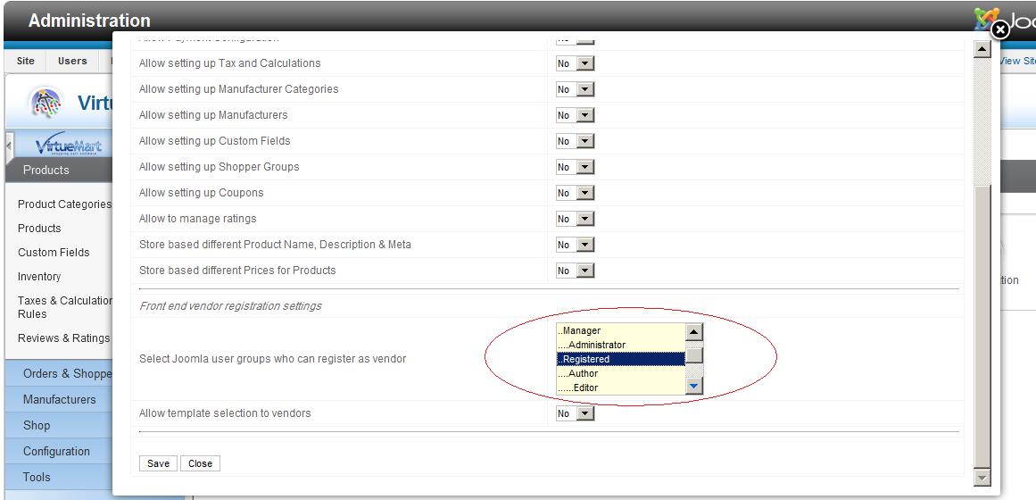This screenshot has height=500, width=1036.
Task: Select Manager in the user groups list
Action: pos(620,330)
